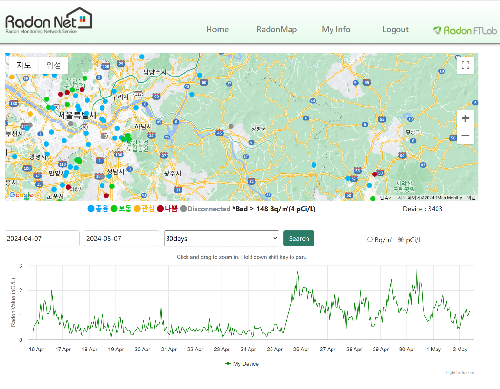Switch the map to 지도 map view
The image size is (500, 389).
pos(24,65)
